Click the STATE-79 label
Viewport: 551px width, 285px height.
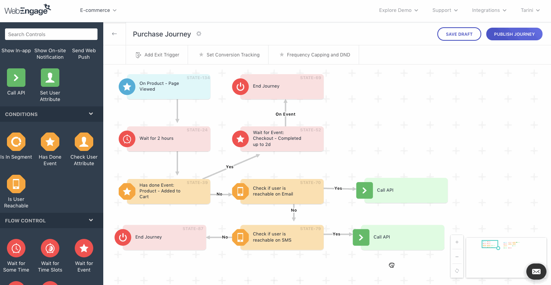point(311,229)
